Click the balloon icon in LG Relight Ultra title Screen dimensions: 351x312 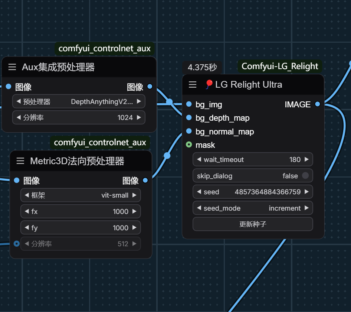209,84
